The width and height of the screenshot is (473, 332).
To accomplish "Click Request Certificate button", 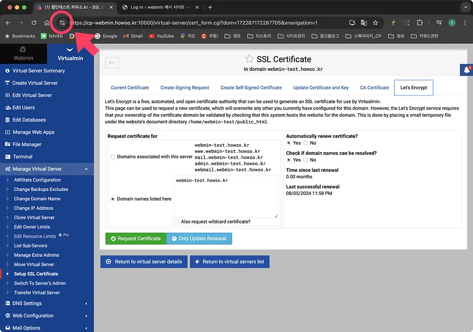I will [x=136, y=238].
